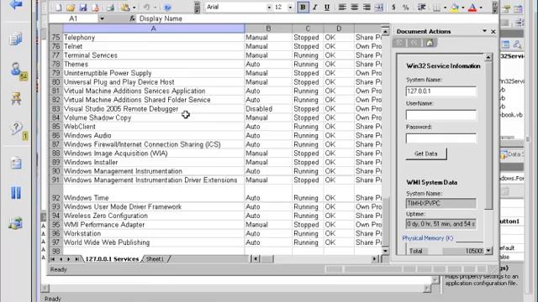
Task: Select the 'Windows Audio' cell
Action: click(x=153, y=135)
